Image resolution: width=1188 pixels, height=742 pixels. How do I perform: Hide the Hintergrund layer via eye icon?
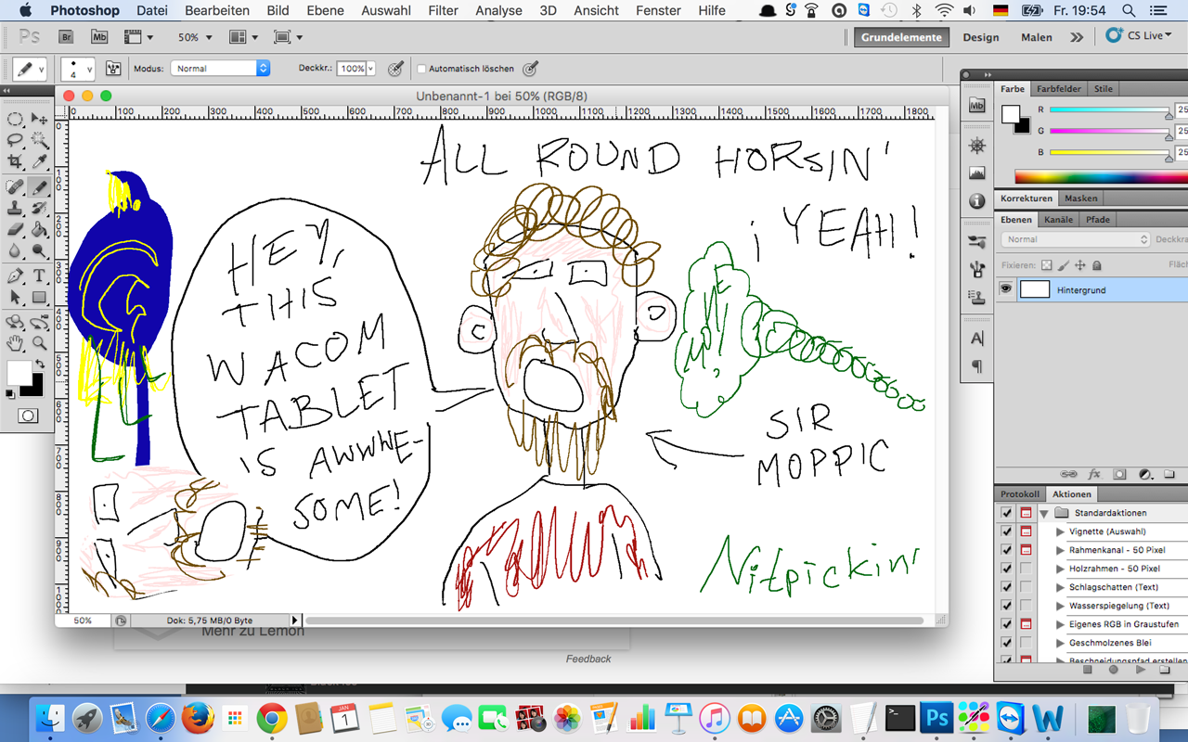1005,289
